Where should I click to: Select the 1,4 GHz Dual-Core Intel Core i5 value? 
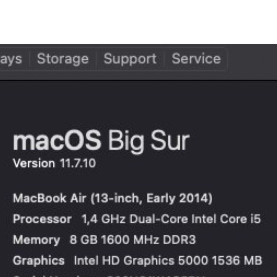[x=171, y=219]
